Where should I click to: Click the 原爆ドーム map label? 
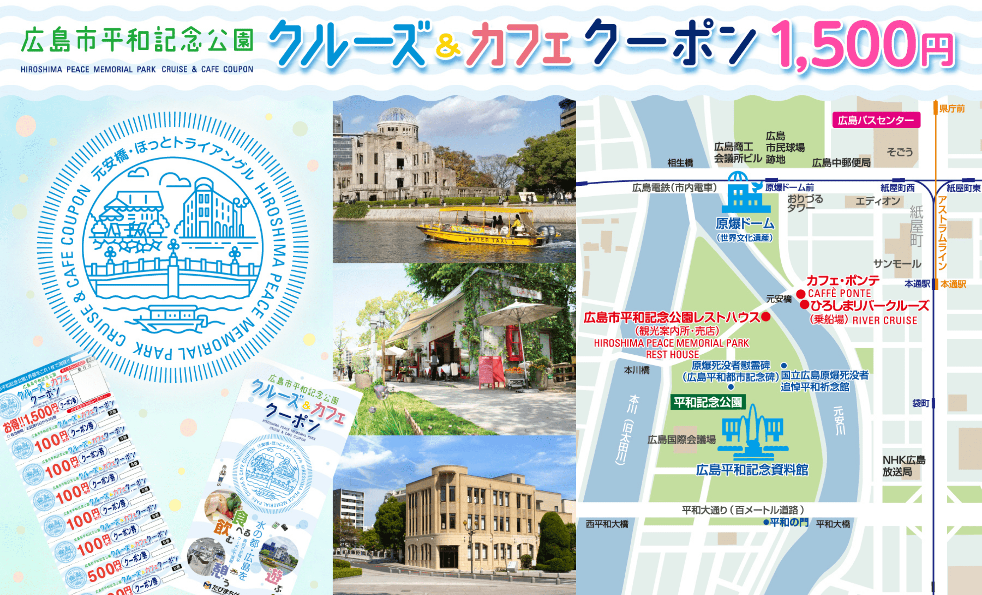[x=745, y=224]
